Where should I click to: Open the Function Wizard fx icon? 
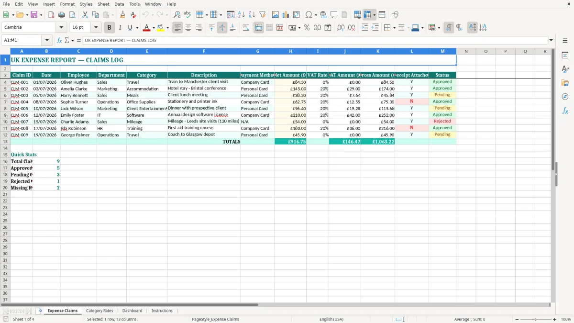pos(59,40)
